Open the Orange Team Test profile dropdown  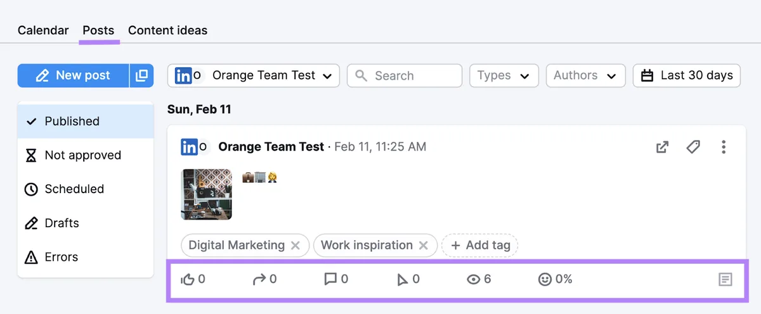(x=254, y=75)
